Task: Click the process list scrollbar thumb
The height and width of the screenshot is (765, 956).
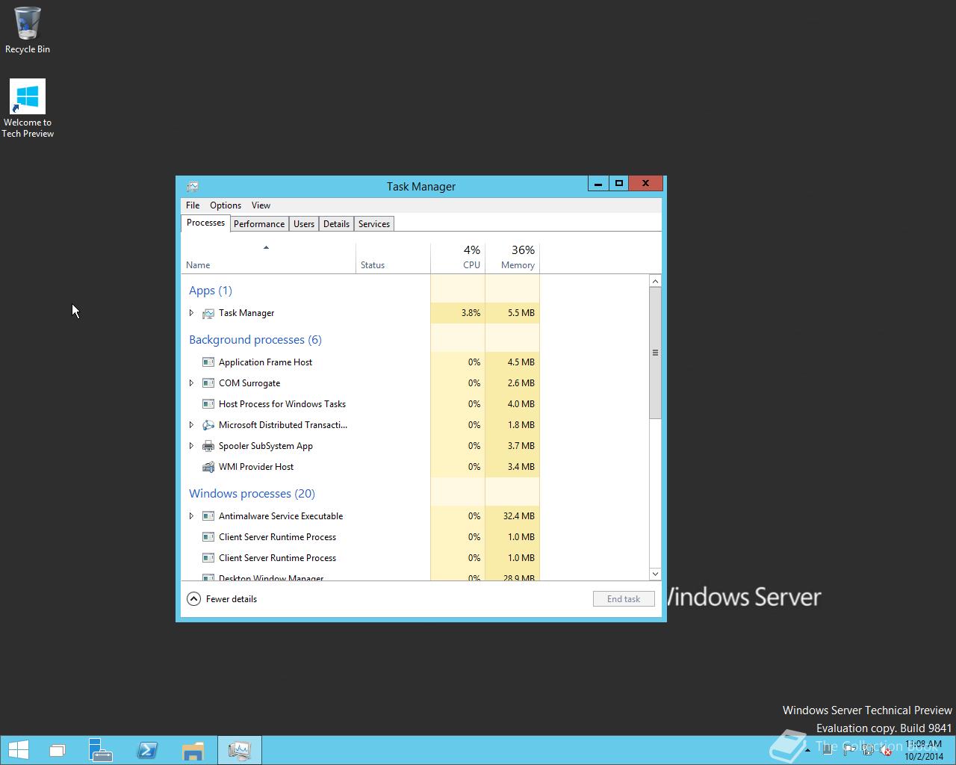Action: (655, 353)
